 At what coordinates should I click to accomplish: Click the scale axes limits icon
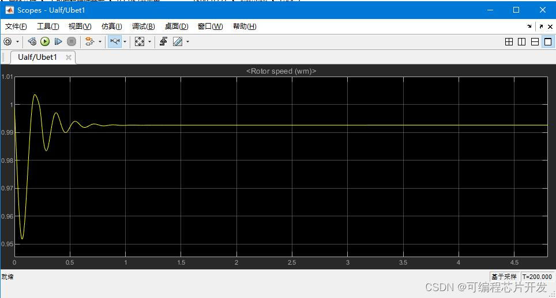click(x=140, y=42)
